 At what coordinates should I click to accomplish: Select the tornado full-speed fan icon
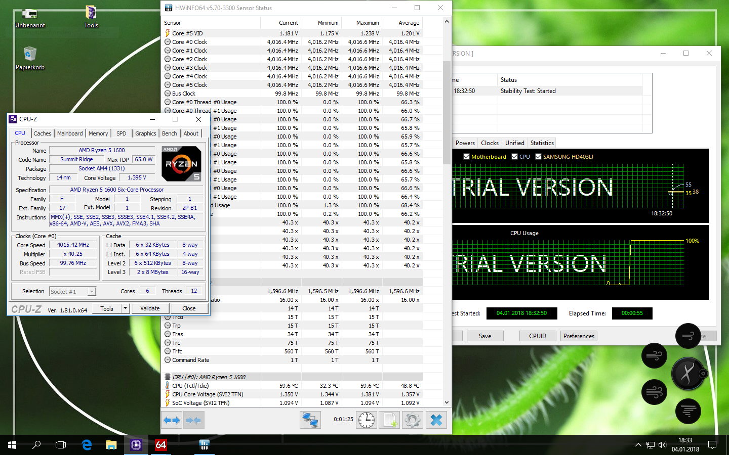coord(688,412)
